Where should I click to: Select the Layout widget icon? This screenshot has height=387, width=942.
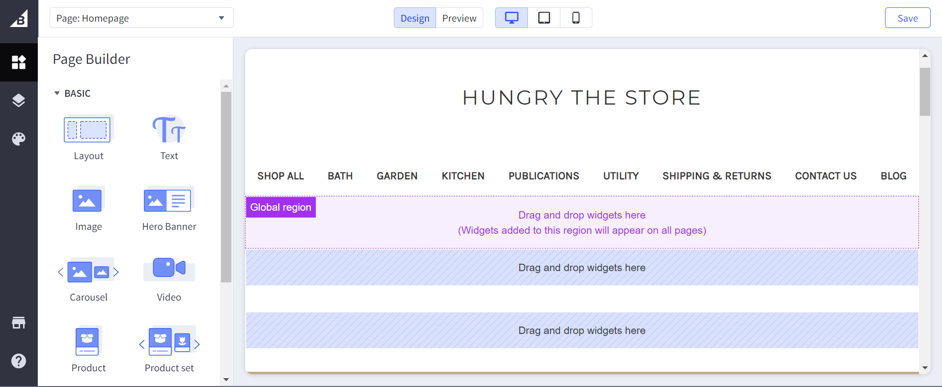[87, 130]
